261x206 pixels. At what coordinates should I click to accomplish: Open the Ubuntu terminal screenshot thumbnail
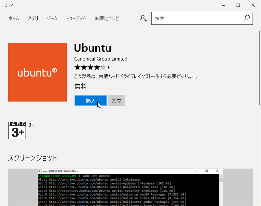pyautogui.click(x=130, y=187)
